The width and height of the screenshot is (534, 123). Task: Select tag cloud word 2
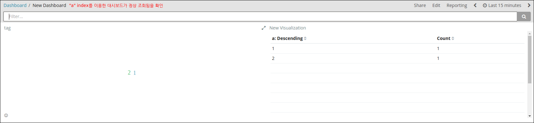coord(129,73)
